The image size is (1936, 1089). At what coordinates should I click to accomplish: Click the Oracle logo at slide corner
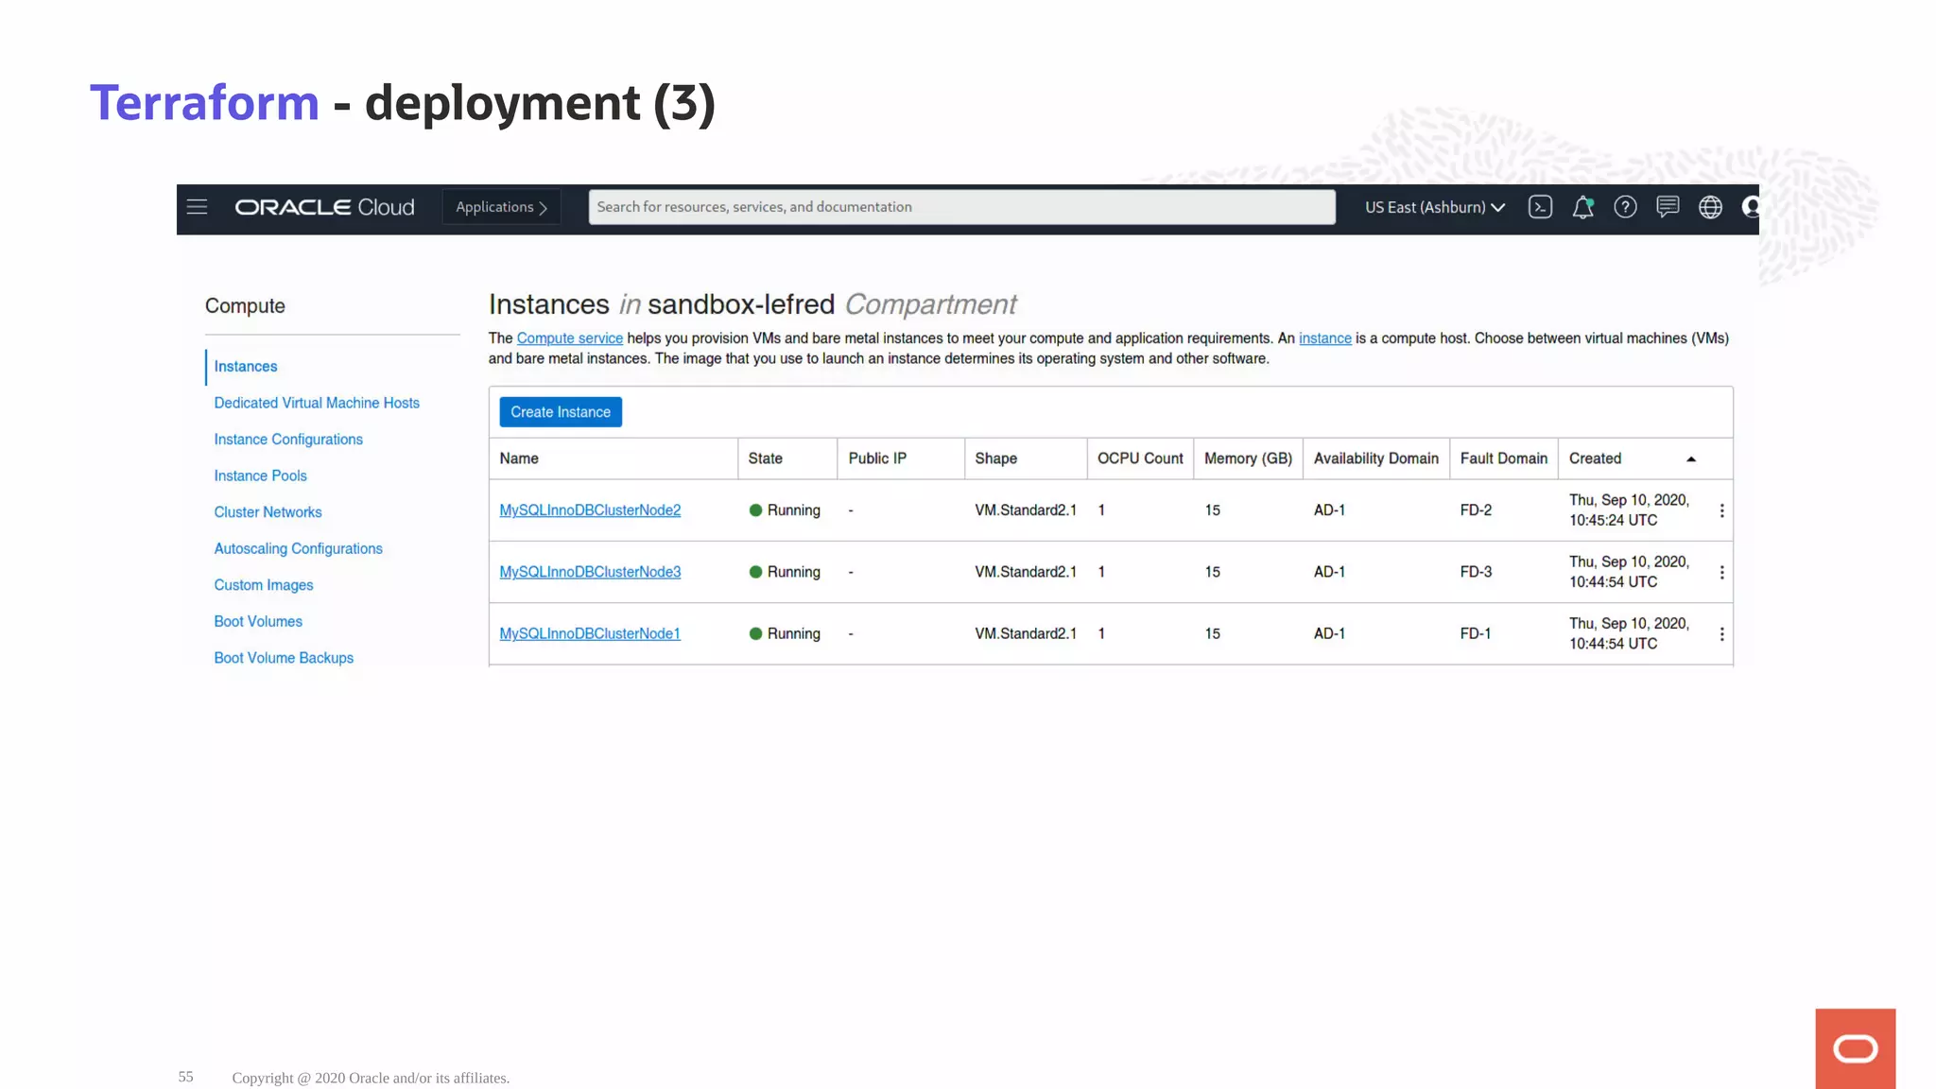[x=1855, y=1048]
